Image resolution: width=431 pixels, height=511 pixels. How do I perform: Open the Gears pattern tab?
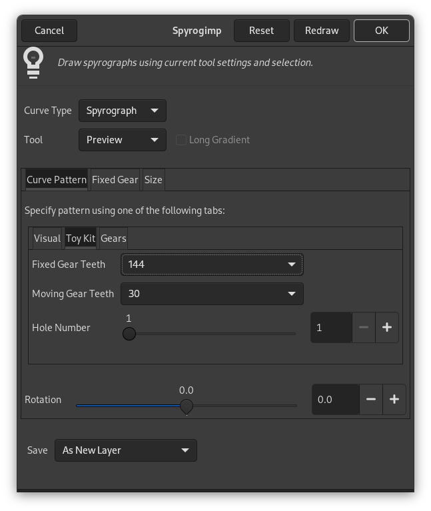tap(113, 239)
